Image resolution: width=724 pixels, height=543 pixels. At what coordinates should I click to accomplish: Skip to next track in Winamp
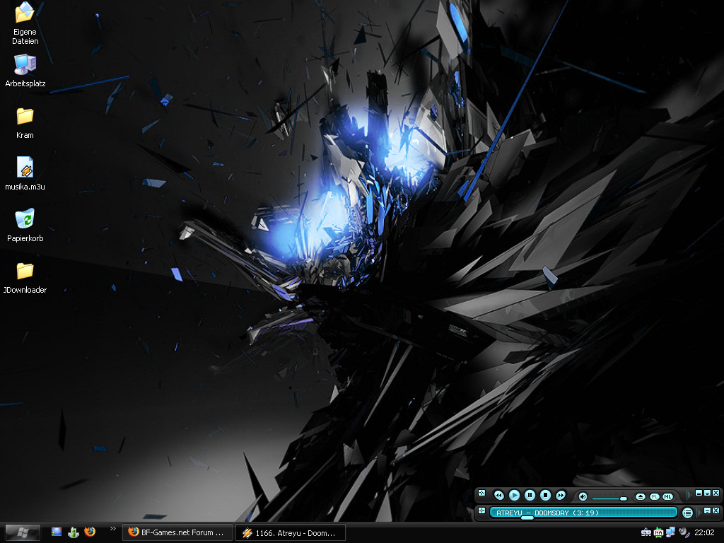(561, 495)
